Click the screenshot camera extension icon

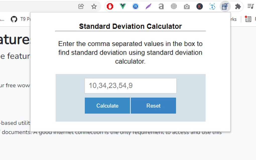pos(187,7)
